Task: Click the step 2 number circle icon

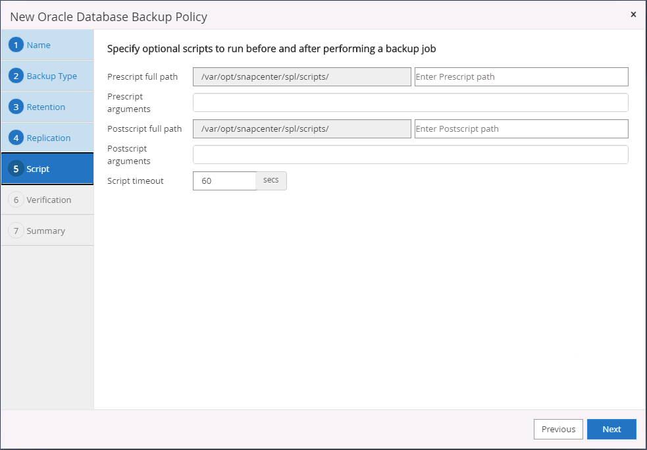Action: pyautogui.click(x=16, y=76)
